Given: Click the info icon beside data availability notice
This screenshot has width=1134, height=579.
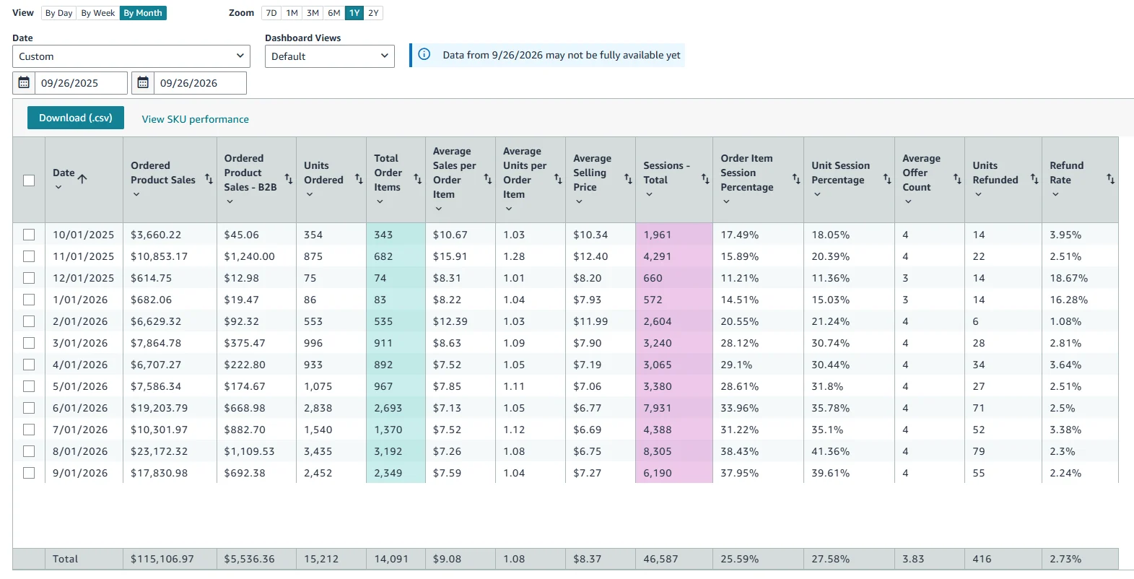Looking at the screenshot, I should pyautogui.click(x=424, y=55).
